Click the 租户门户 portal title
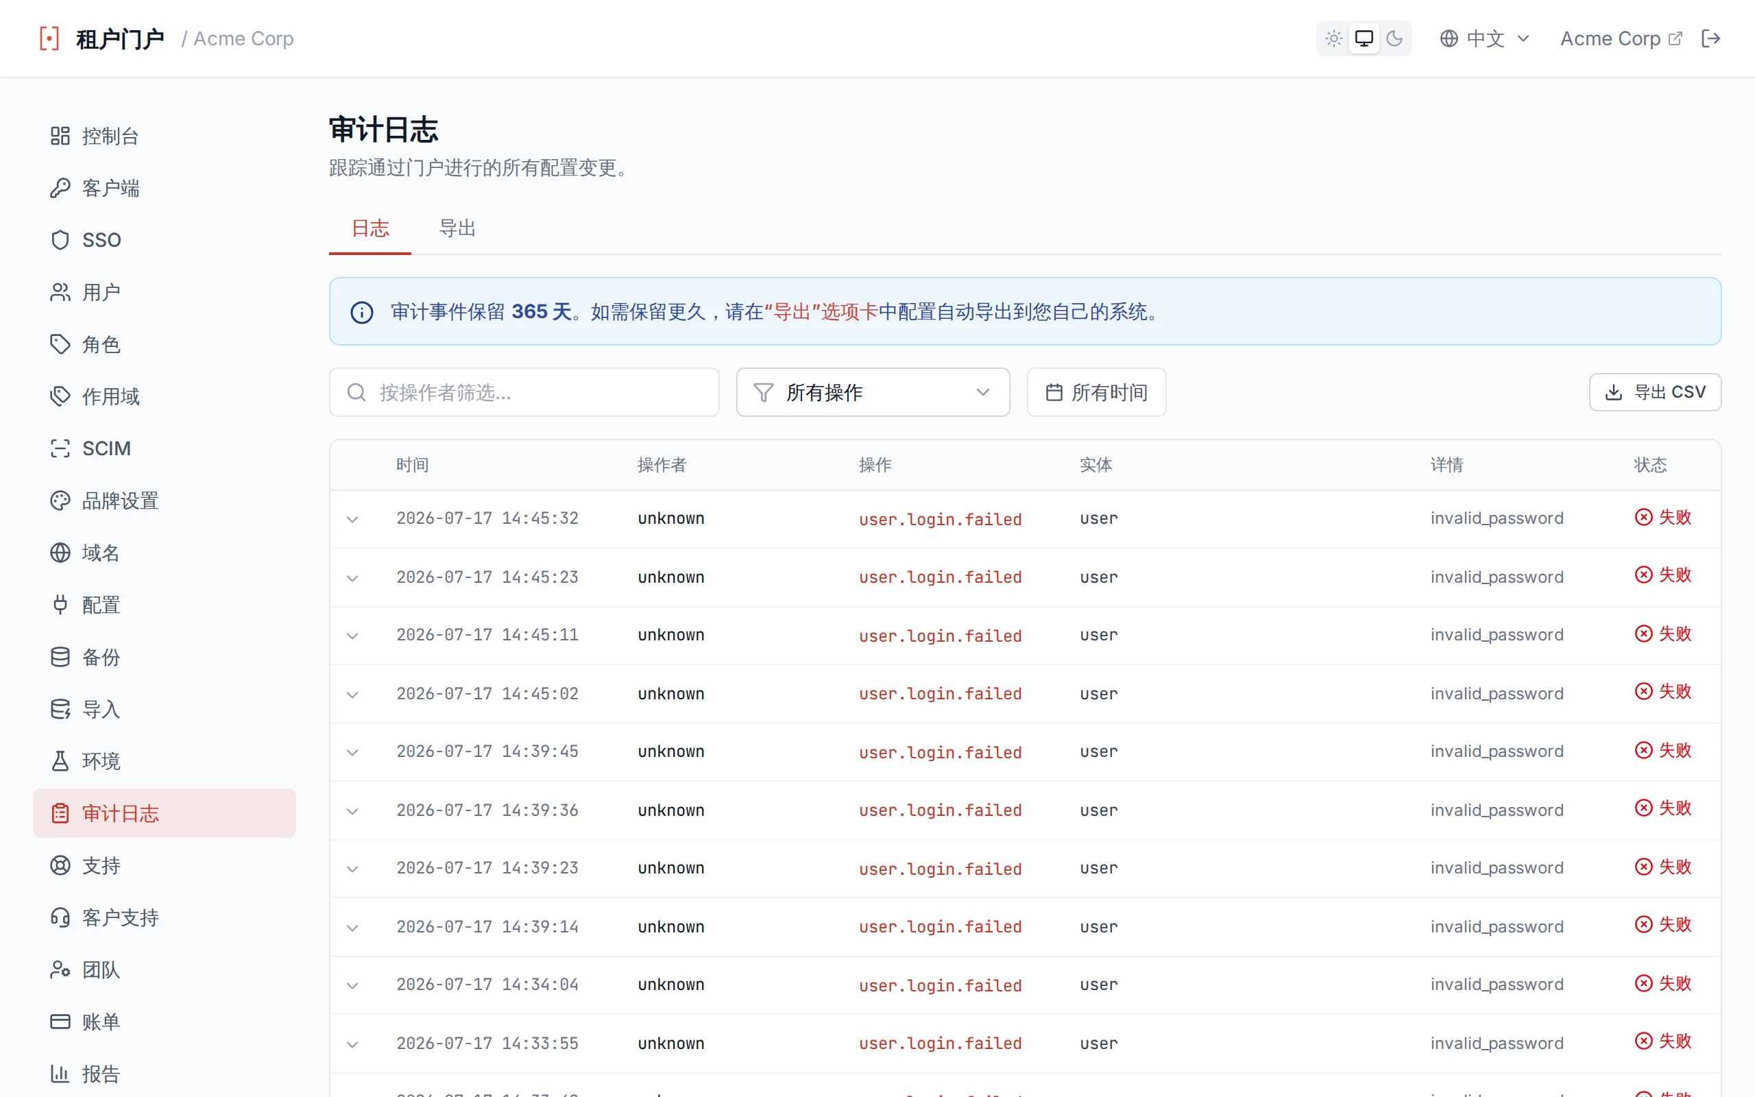The height and width of the screenshot is (1097, 1755). (121, 38)
